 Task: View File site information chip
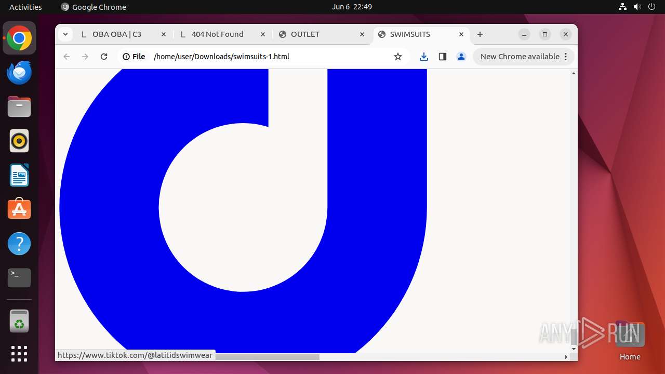pyautogui.click(x=134, y=57)
